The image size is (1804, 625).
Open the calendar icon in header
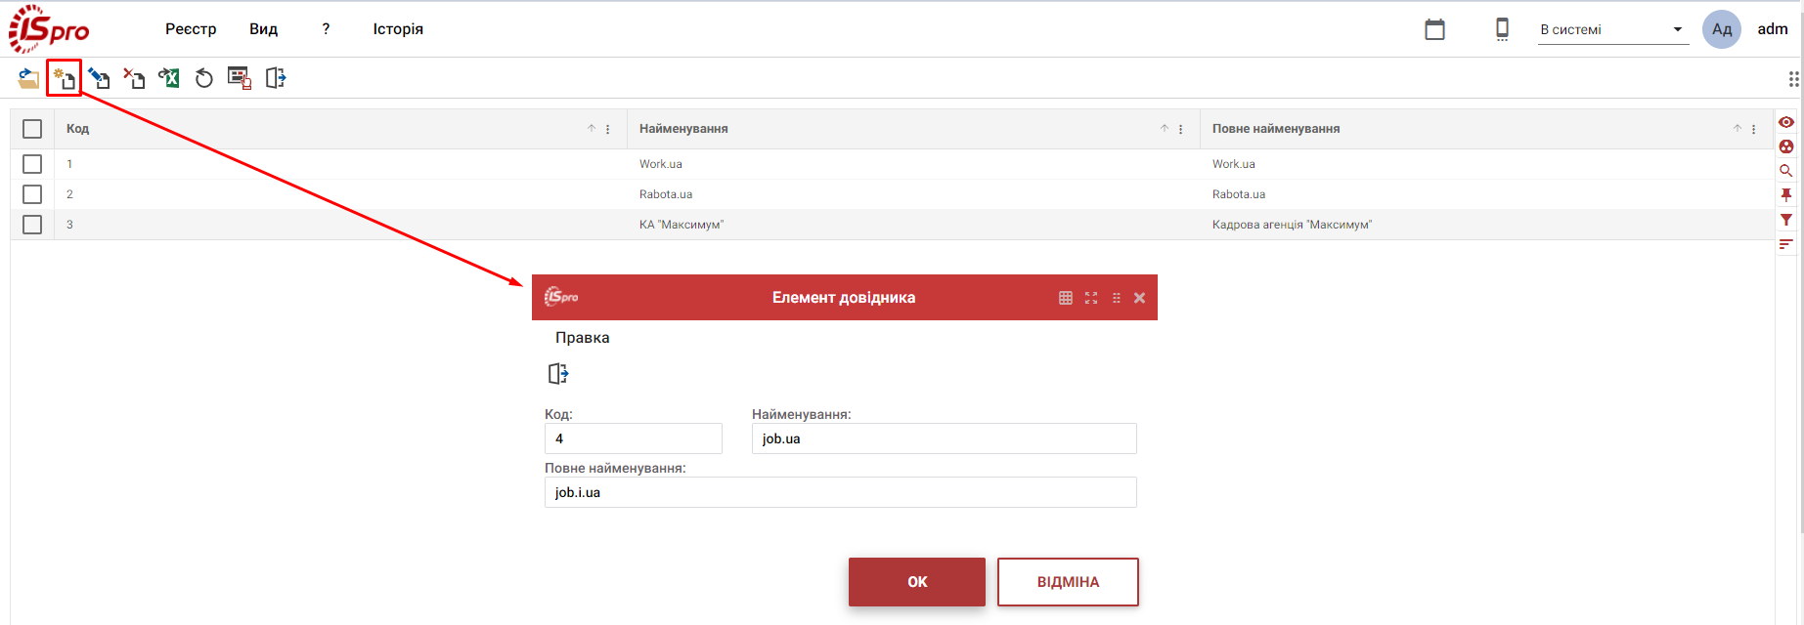(1434, 29)
